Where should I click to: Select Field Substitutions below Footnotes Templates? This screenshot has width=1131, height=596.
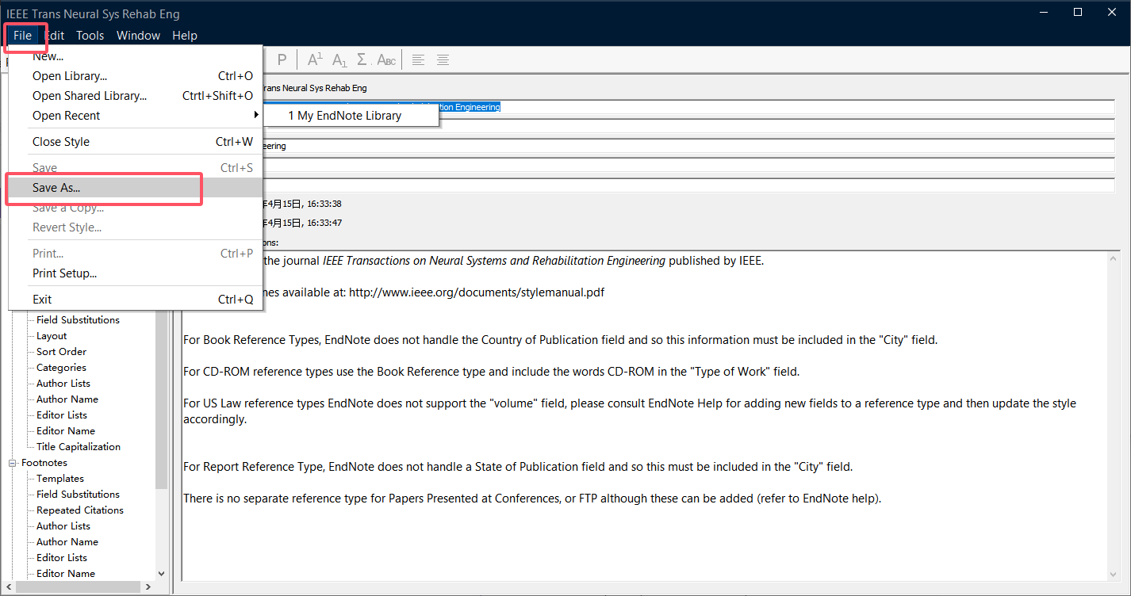click(x=78, y=495)
